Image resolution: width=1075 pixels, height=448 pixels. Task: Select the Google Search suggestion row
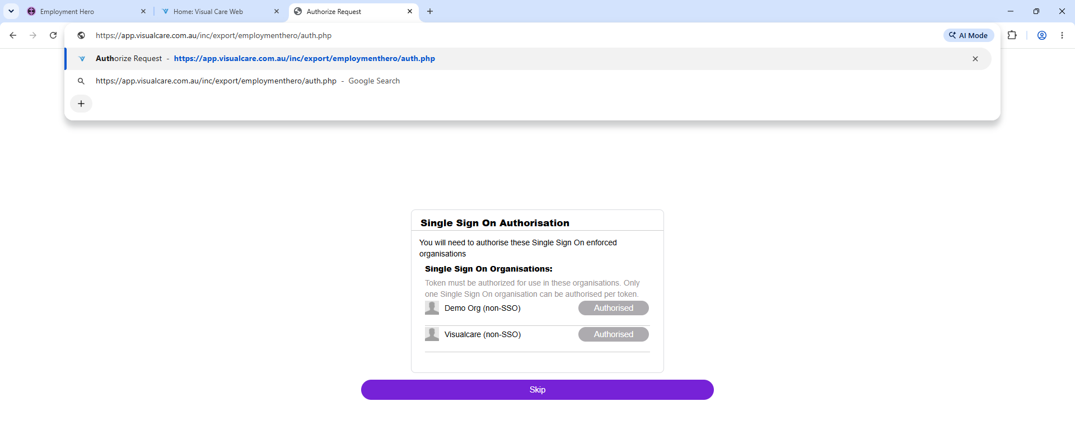[527, 81]
